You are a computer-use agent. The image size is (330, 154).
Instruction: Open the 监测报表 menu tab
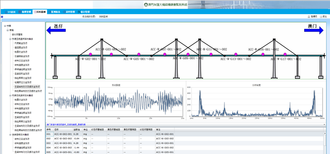55,12
